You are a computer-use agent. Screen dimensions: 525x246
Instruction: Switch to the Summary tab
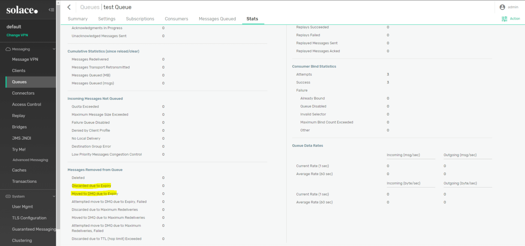[77, 19]
